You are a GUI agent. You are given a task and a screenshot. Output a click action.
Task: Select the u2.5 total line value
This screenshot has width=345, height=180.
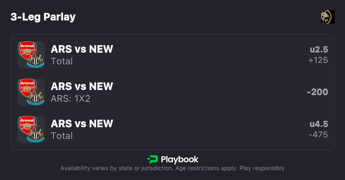click(x=319, y=50)
